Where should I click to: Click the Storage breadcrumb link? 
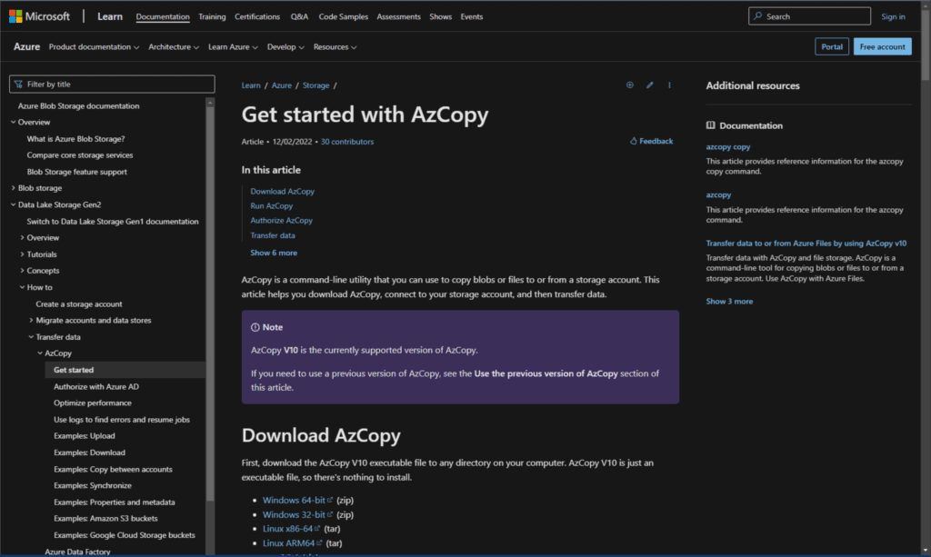point(315,85)
